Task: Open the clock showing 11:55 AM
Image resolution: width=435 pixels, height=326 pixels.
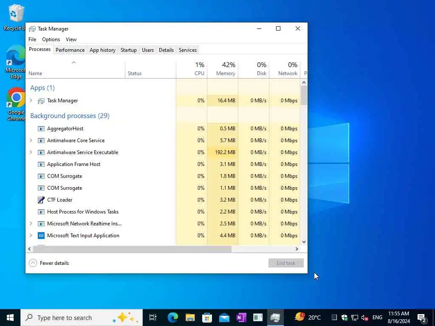Action: [x=398, y=318]
